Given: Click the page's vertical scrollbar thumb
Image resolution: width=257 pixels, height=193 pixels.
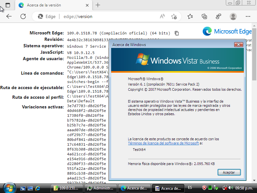Looking at the screenshot, I should 254,54.
